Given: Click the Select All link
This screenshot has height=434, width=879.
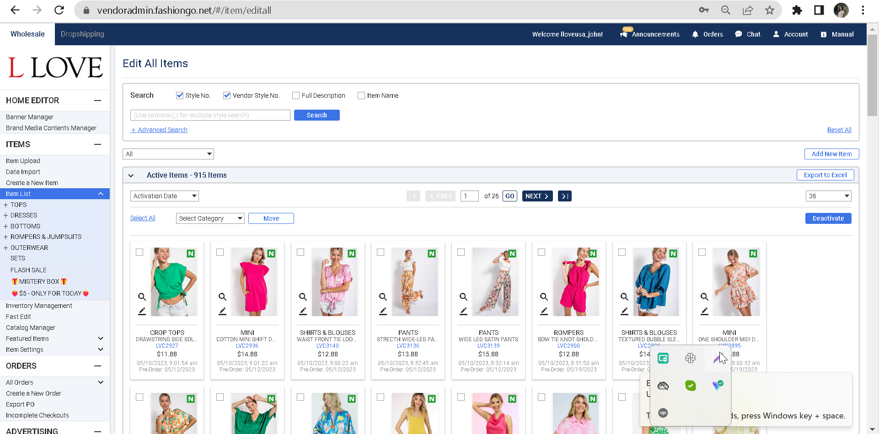Looking at the screenshot, I should click(x=143, y=218).
